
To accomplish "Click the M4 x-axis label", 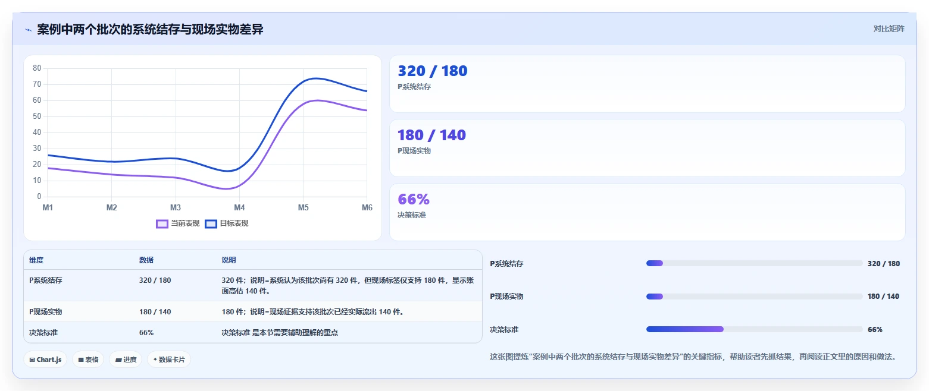I will point(239,207).
